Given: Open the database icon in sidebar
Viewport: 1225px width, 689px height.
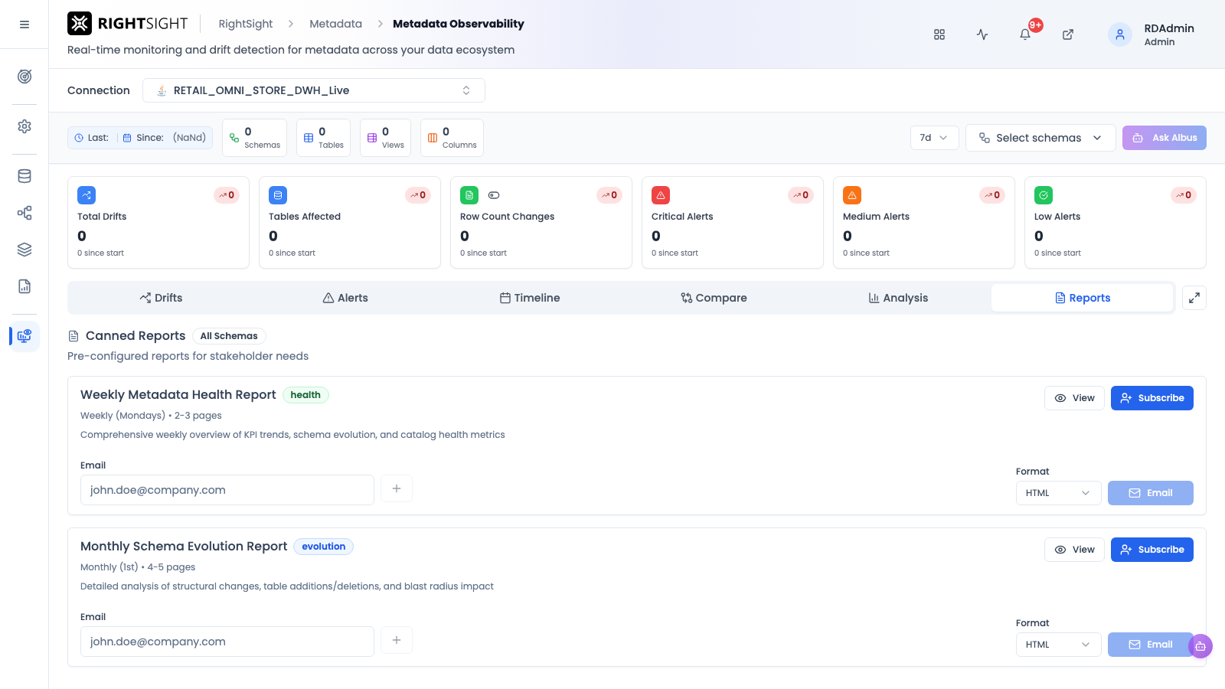Looking at the screenshot, I should pos(24,176).
